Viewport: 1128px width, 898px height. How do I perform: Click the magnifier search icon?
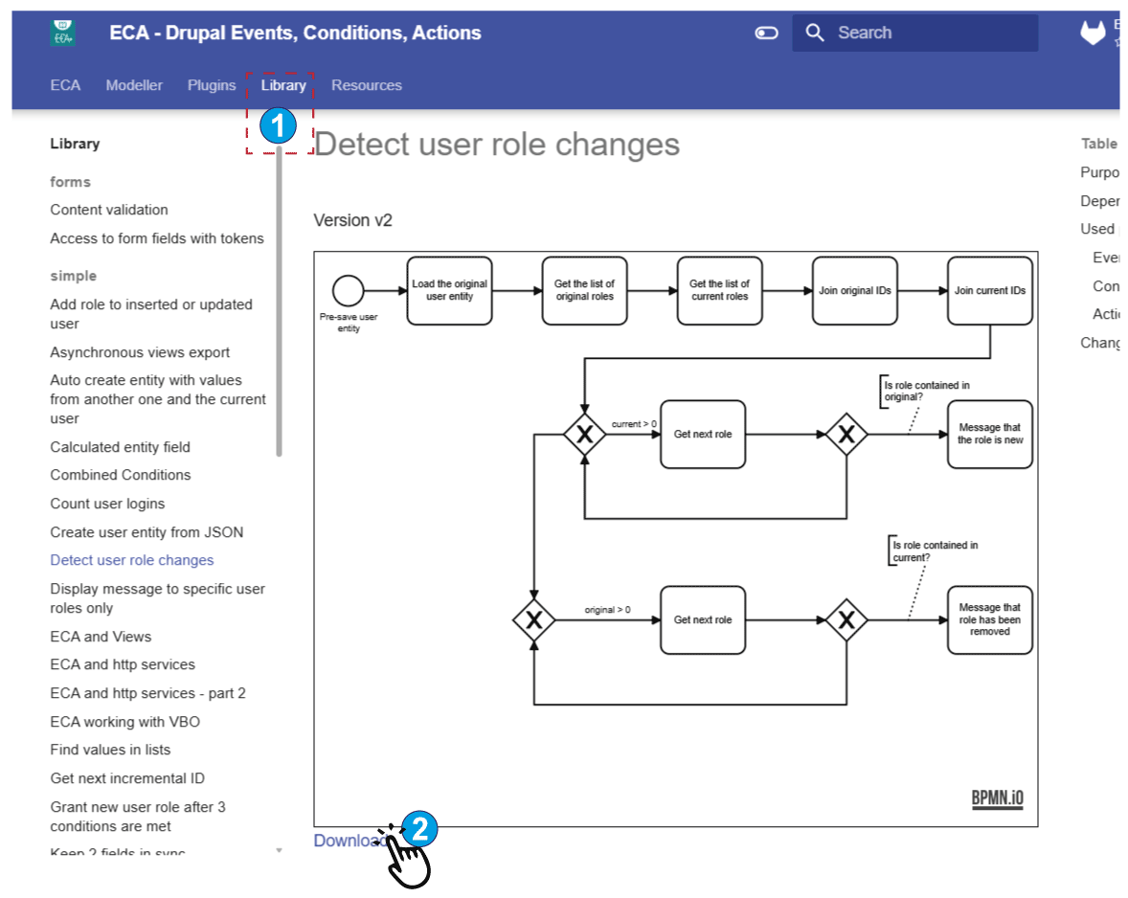pos(814,33)
